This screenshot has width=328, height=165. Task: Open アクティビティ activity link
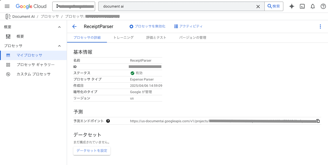tap(188, 26)
